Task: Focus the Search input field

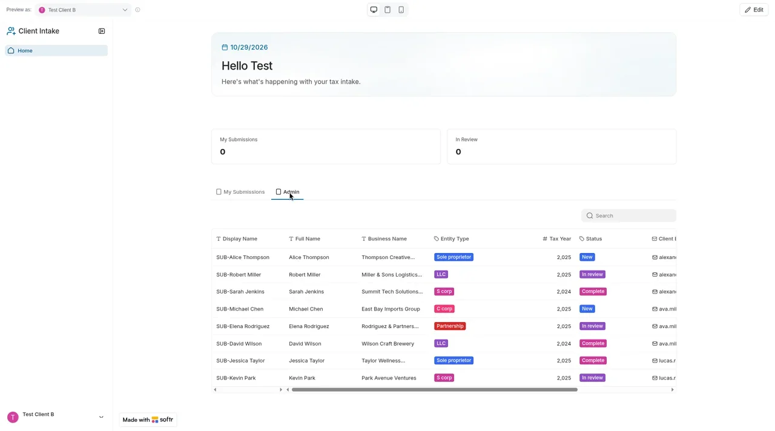Action: coord(628,215)
